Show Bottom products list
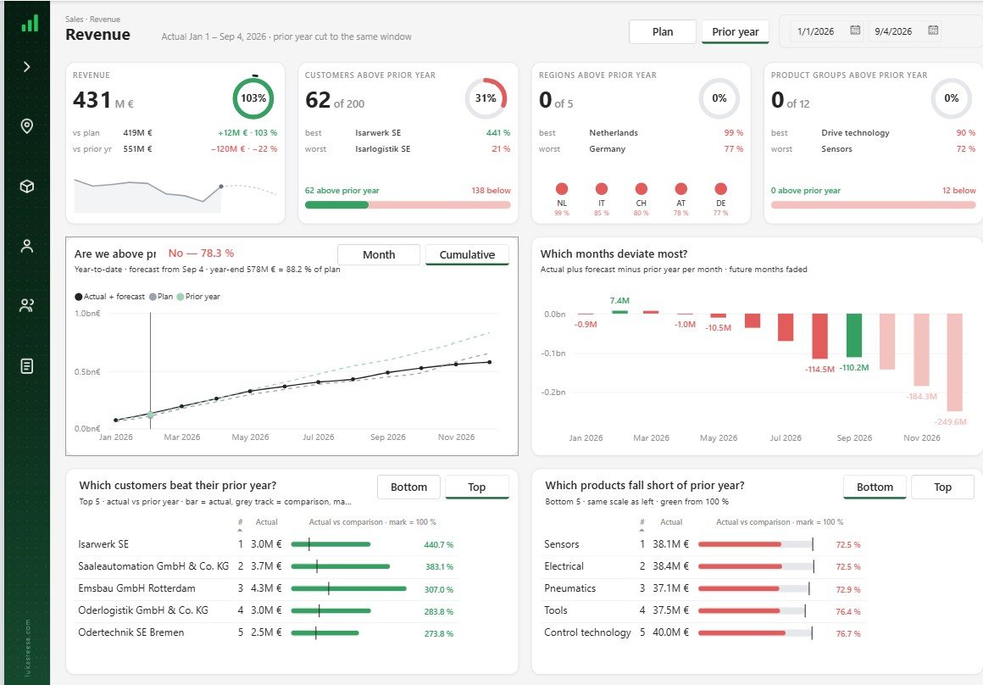This screenshot has height=685, width=983. pos(875,487)
